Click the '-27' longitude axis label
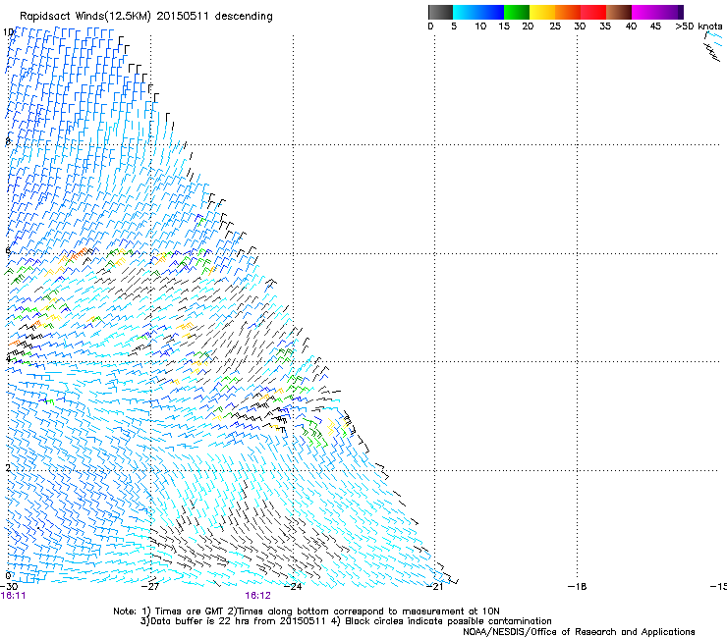727x638 pixels. [150, 587]
